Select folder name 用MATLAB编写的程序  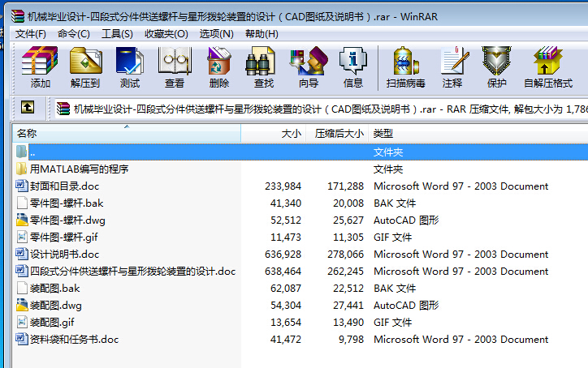tap(79, 169)
